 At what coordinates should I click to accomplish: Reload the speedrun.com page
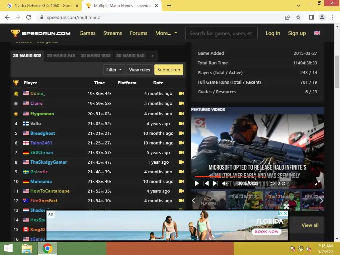[x=29, y=17]
